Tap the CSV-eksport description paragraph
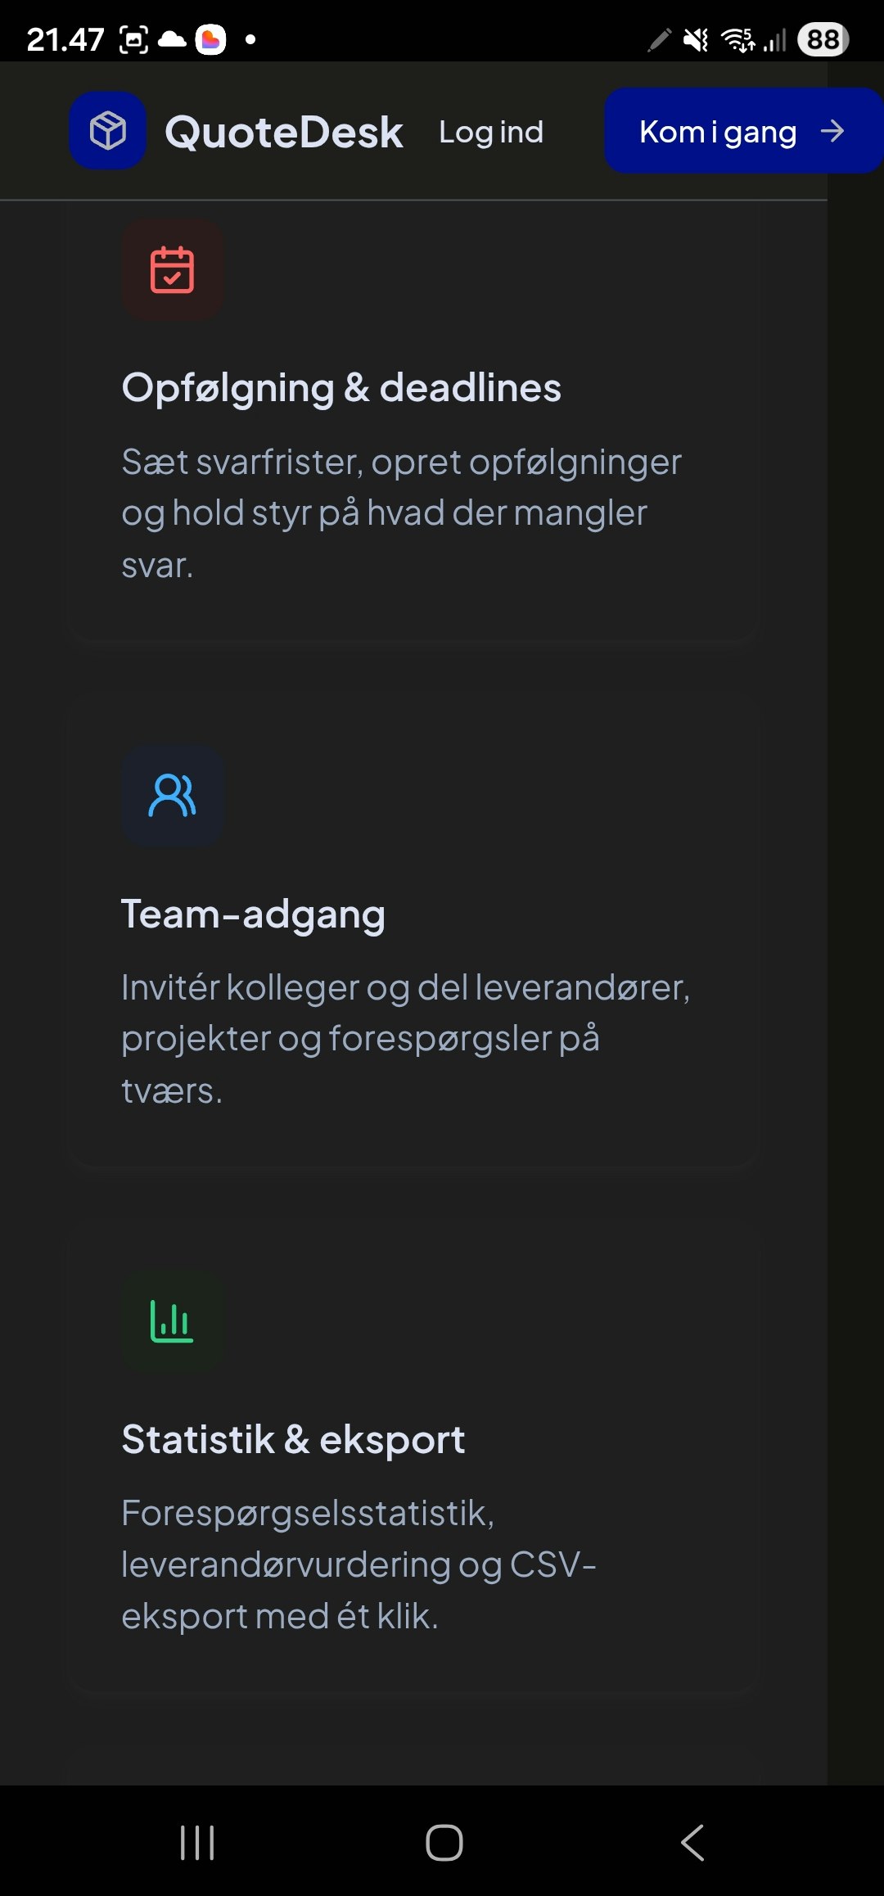The width and height of the screenshot is (884, 1896). [x=359, y=1564]
